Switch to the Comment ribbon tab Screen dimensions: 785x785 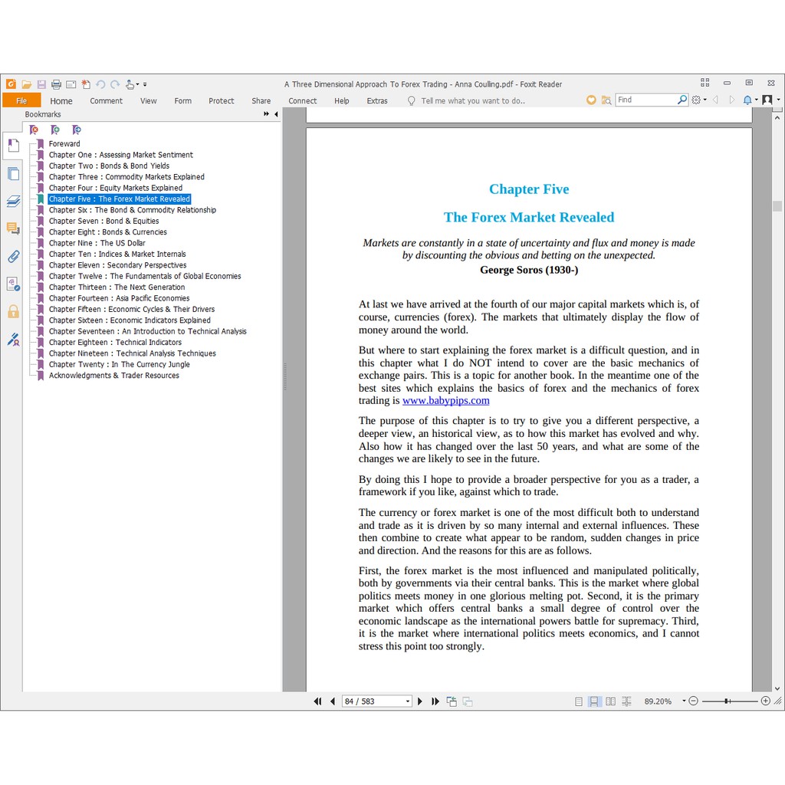pyautogui.click(x=106, y=100)
